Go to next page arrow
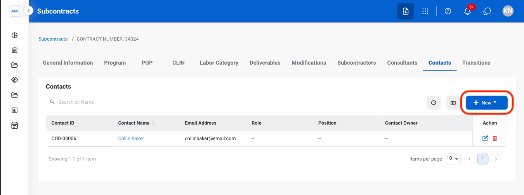The image size is (524, 195). click(x=496, y=159)
